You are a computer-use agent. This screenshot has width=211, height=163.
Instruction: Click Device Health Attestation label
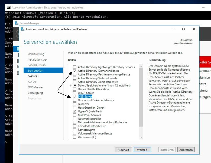pyautogui.click(x=93, y=89)
